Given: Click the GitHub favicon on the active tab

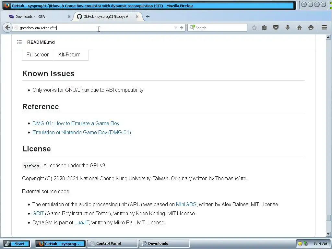Looking at the screenshot, I should coord(79,17).
